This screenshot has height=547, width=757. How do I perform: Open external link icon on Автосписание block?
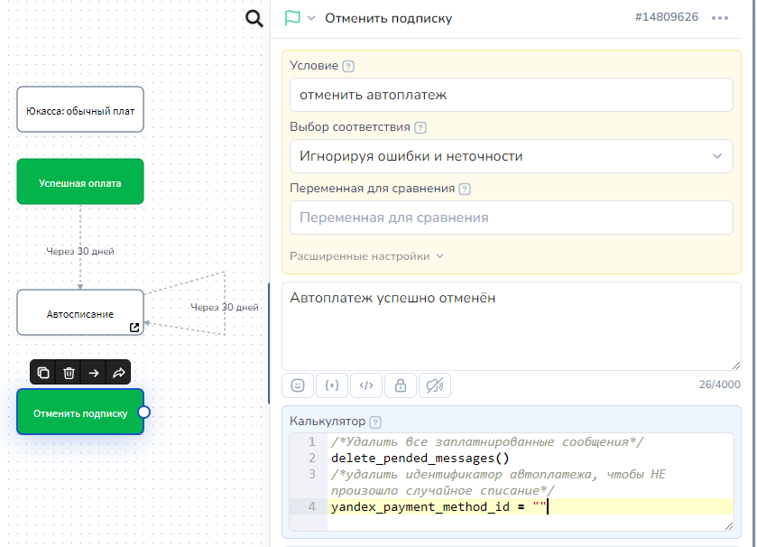tap(134, 327)
